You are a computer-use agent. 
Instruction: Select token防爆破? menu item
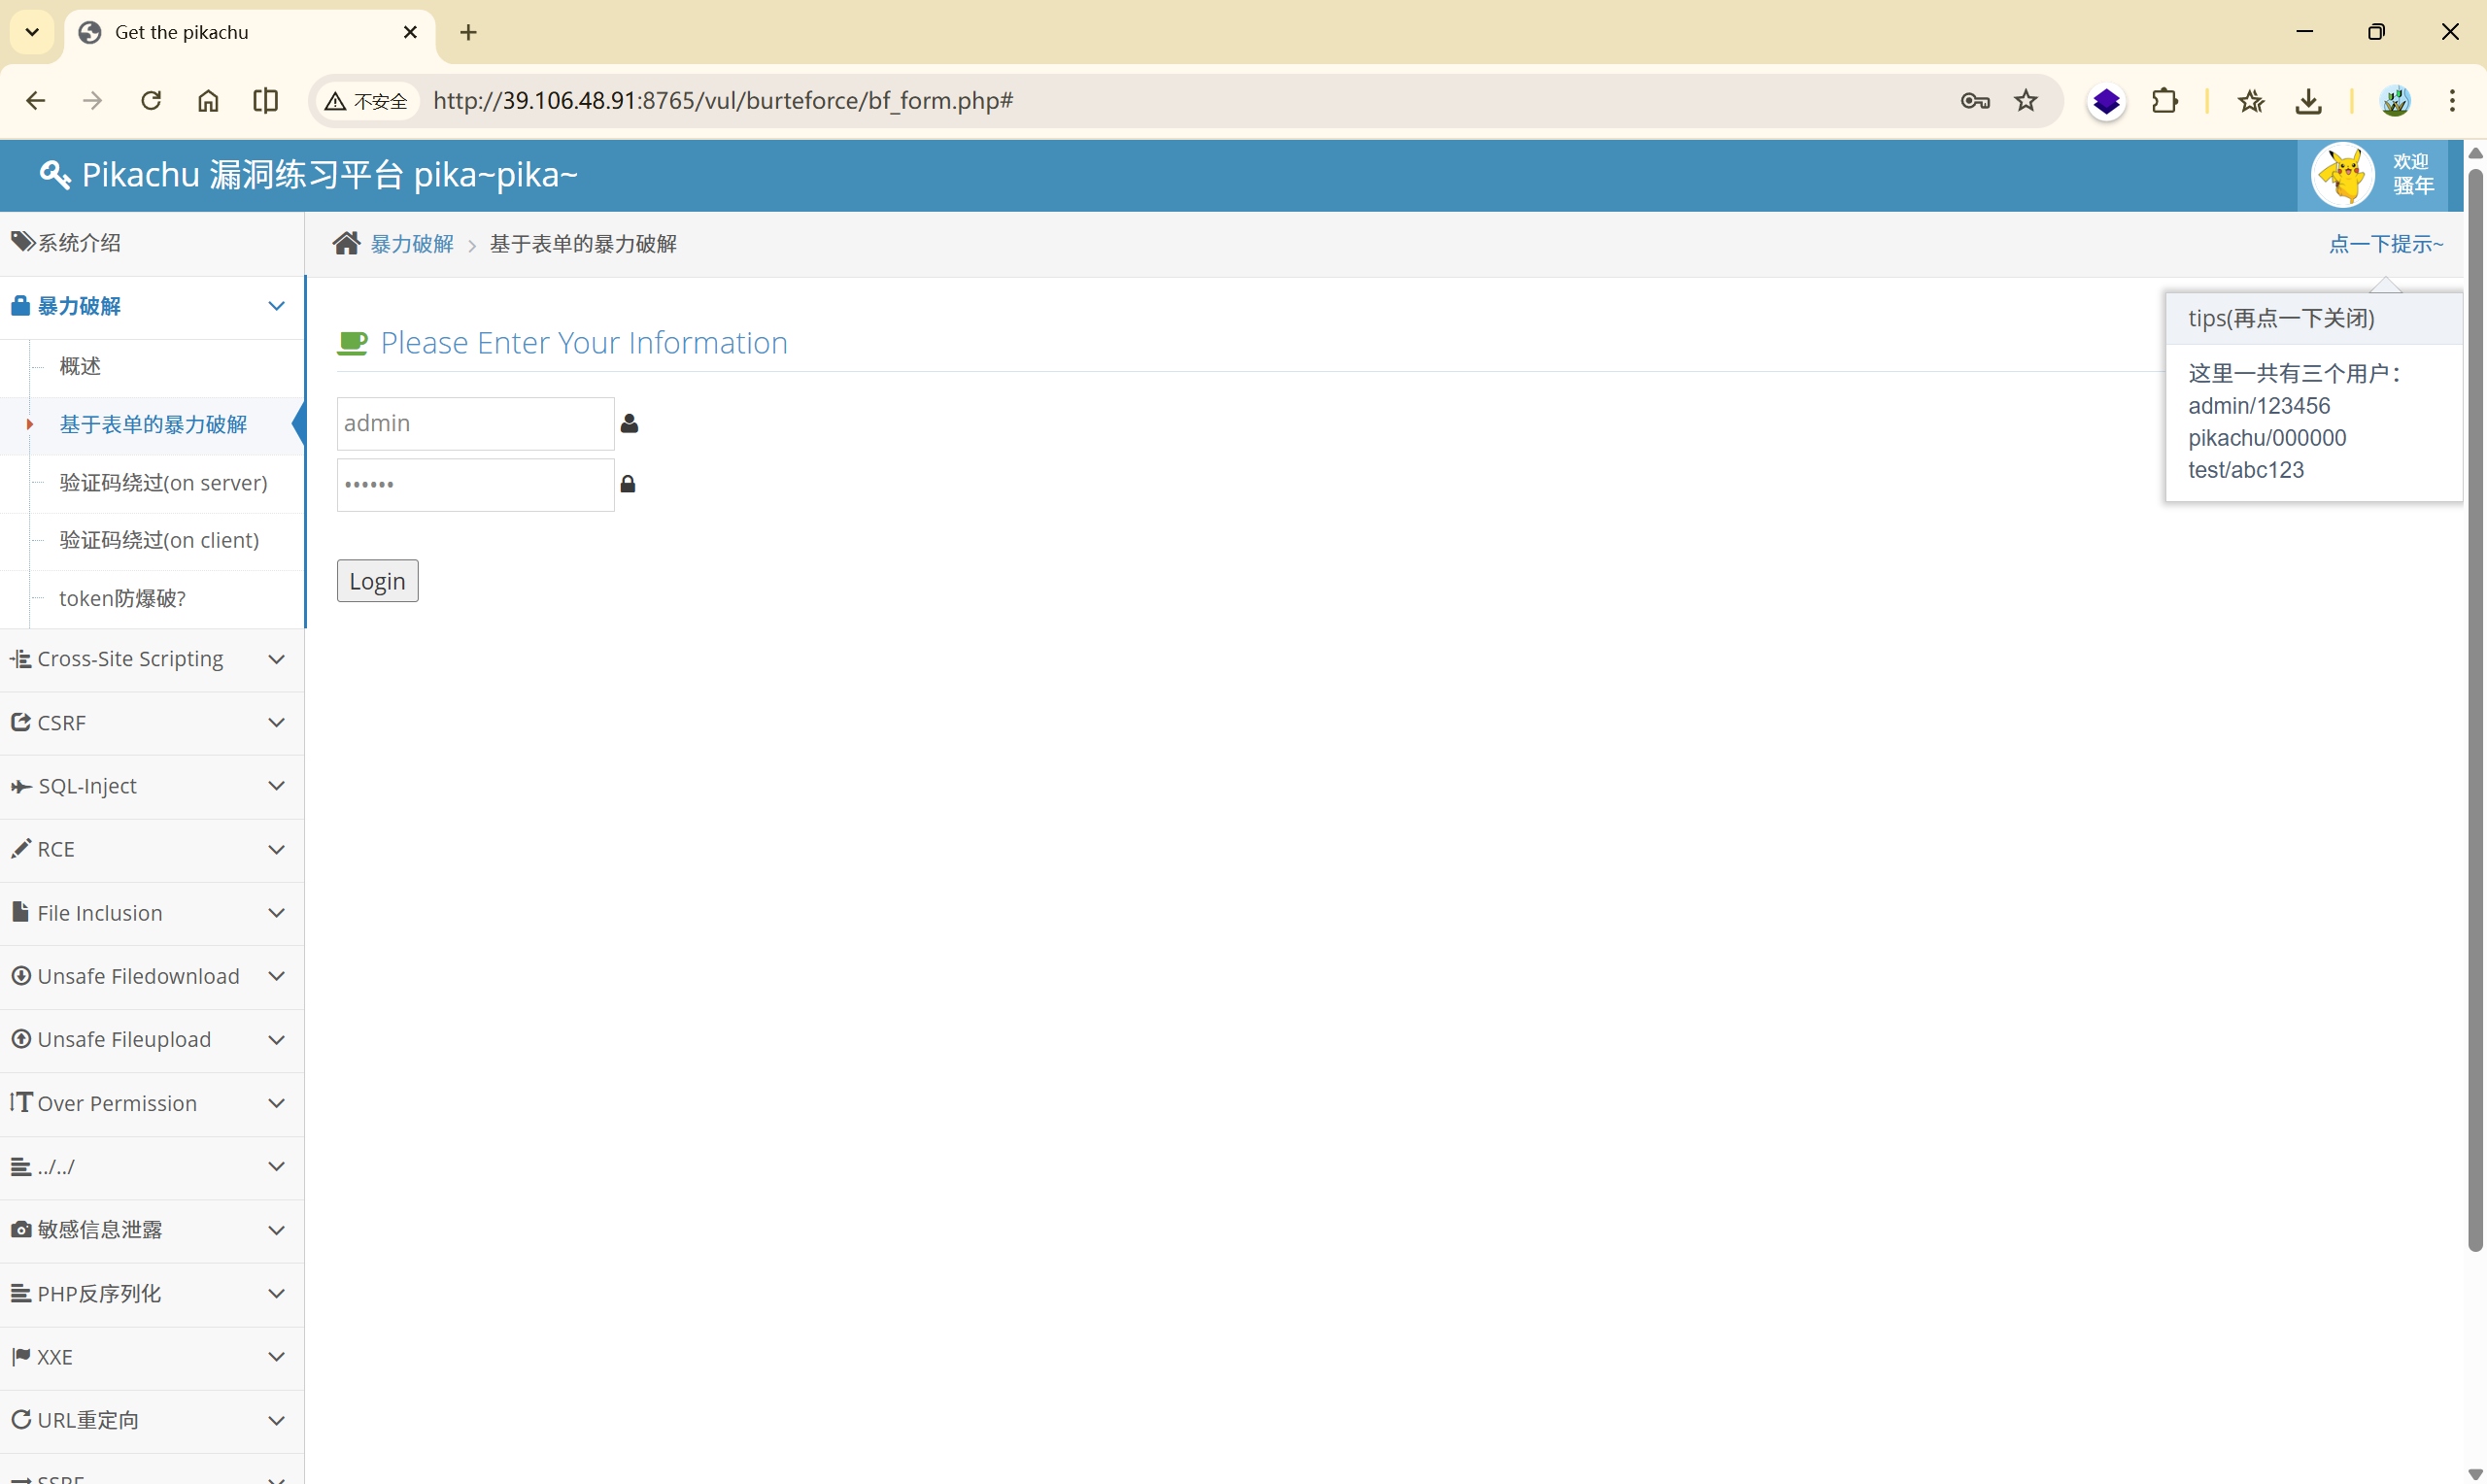(x=122, y=598)
